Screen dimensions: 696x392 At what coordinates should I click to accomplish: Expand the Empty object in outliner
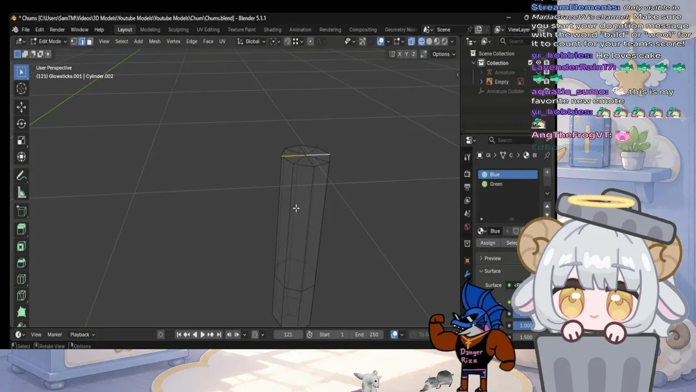point(481,82)
